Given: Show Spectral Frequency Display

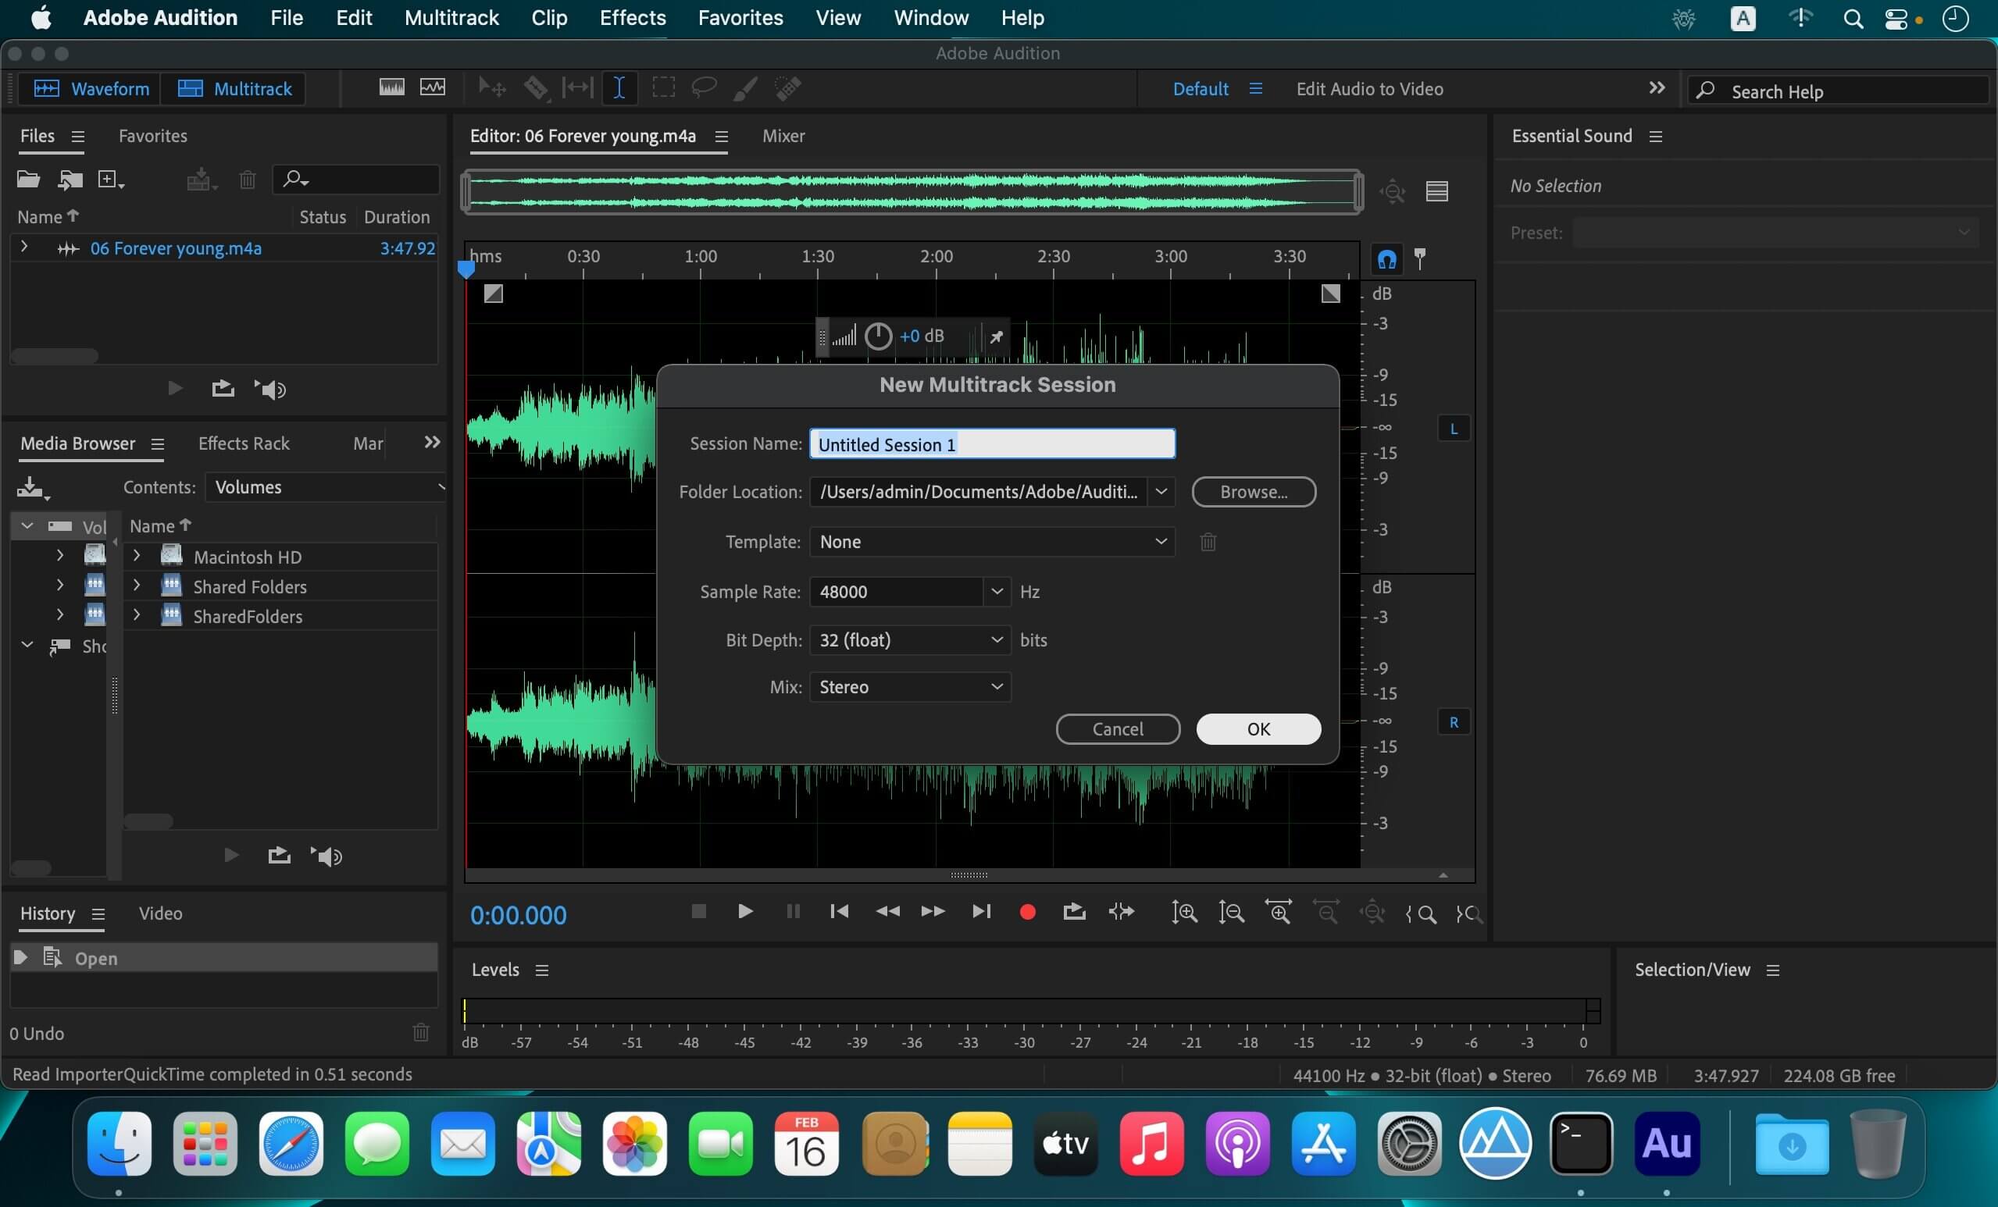Looking at the screenshot, I should coord(391,87).
